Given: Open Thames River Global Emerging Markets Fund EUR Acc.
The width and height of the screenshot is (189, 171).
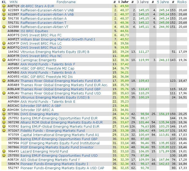Looking at the screenshot, I should pyautogui.click(x=64, y=85).
